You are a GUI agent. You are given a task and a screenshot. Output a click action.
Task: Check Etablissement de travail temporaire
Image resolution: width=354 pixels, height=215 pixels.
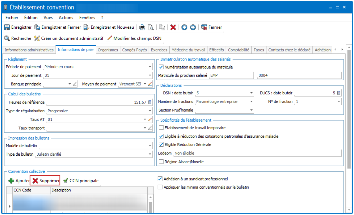(x=161, y=128)
